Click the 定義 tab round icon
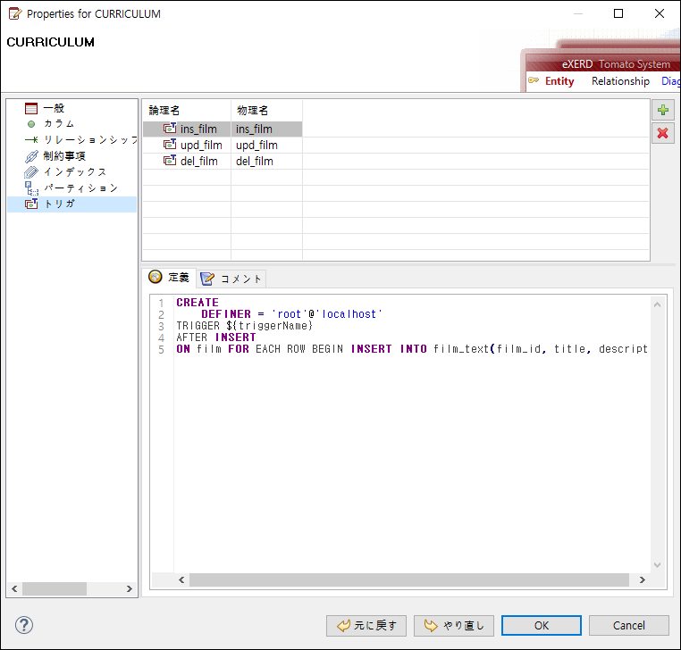This screenshot has width=681, height=650. 155,277
